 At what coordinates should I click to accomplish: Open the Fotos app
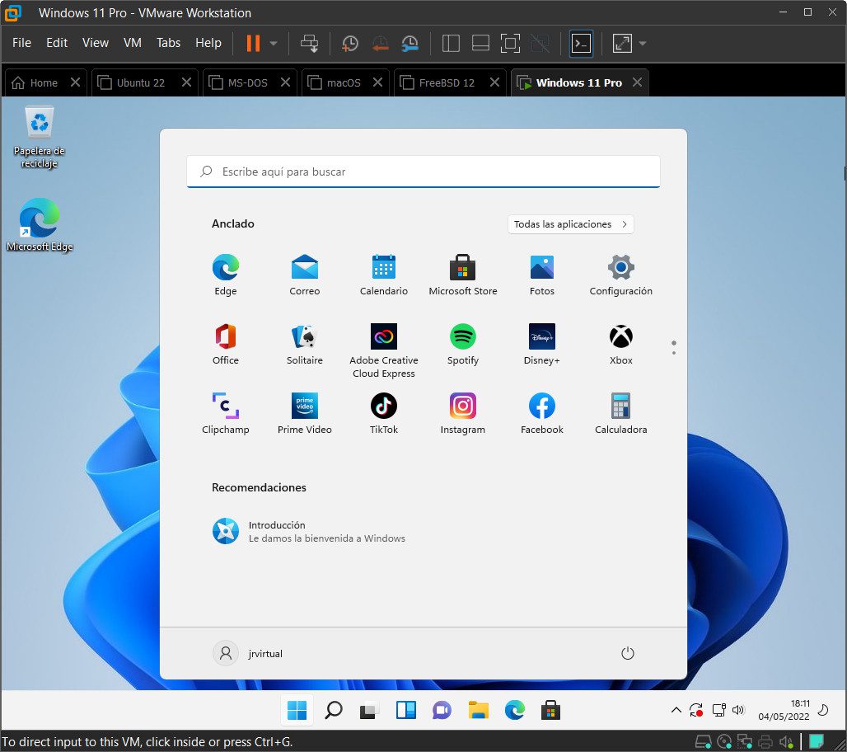click(x=542, y=275)
